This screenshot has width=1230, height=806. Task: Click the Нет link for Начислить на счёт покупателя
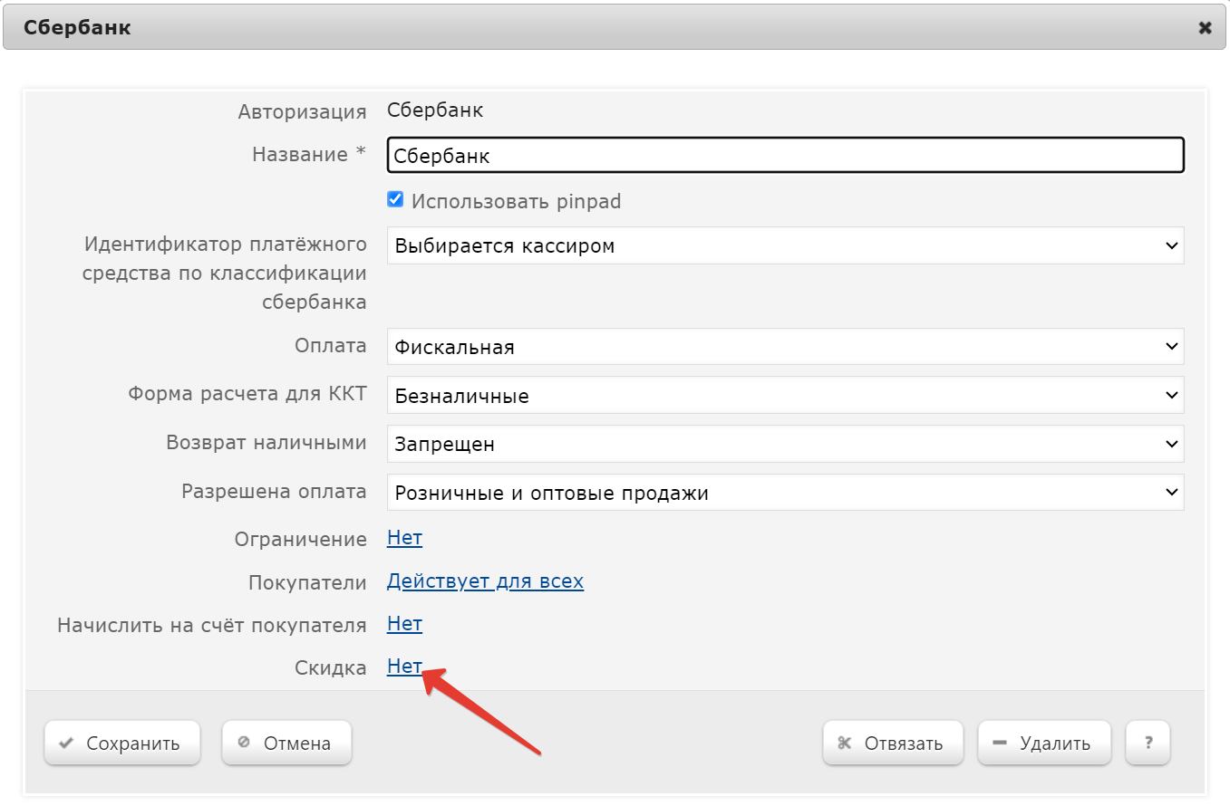tap(404, 624)
